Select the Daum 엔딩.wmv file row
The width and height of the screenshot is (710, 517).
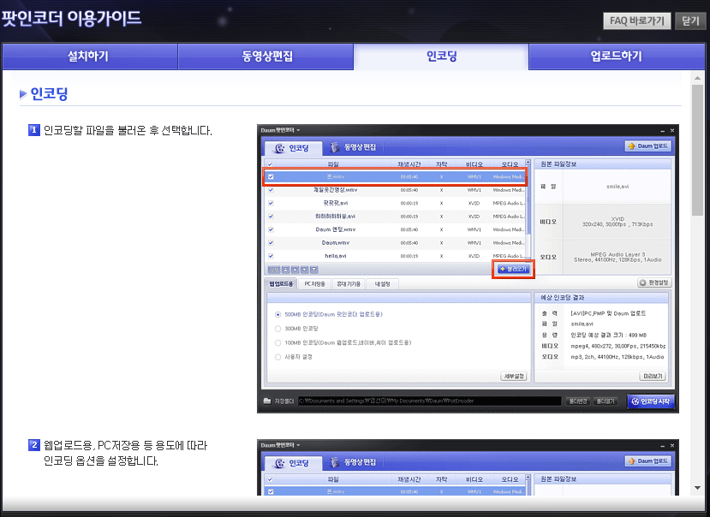pos(395,229)
